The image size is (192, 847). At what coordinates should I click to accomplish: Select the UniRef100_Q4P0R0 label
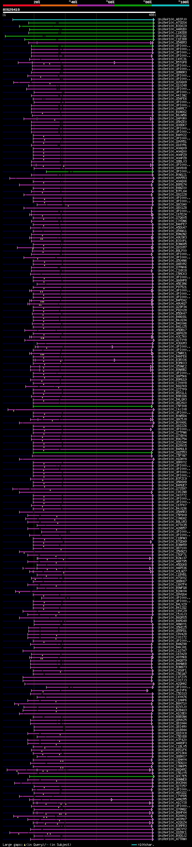pyautogui.click(x=172, y=118)
